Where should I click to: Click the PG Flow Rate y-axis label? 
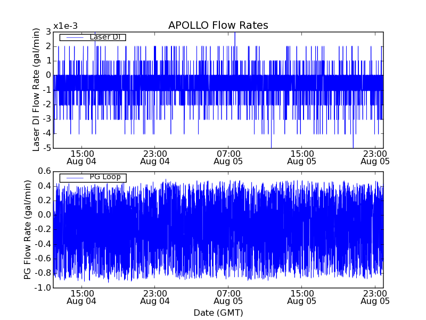(x=28, y=229)
